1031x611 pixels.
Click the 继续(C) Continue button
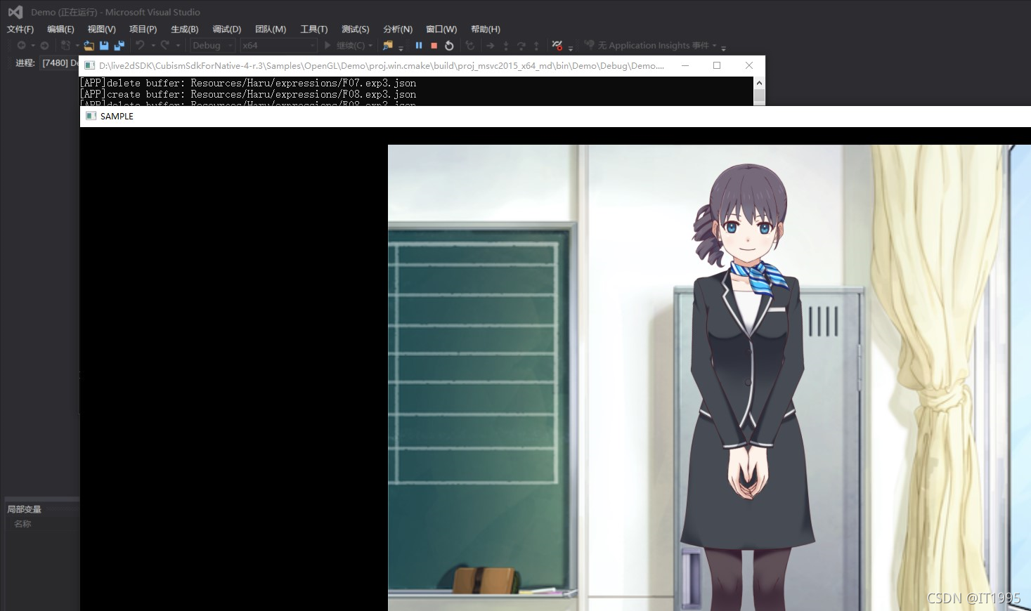click(346, 46)
